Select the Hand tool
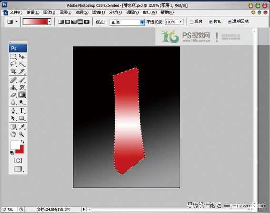 coord(13,134)
